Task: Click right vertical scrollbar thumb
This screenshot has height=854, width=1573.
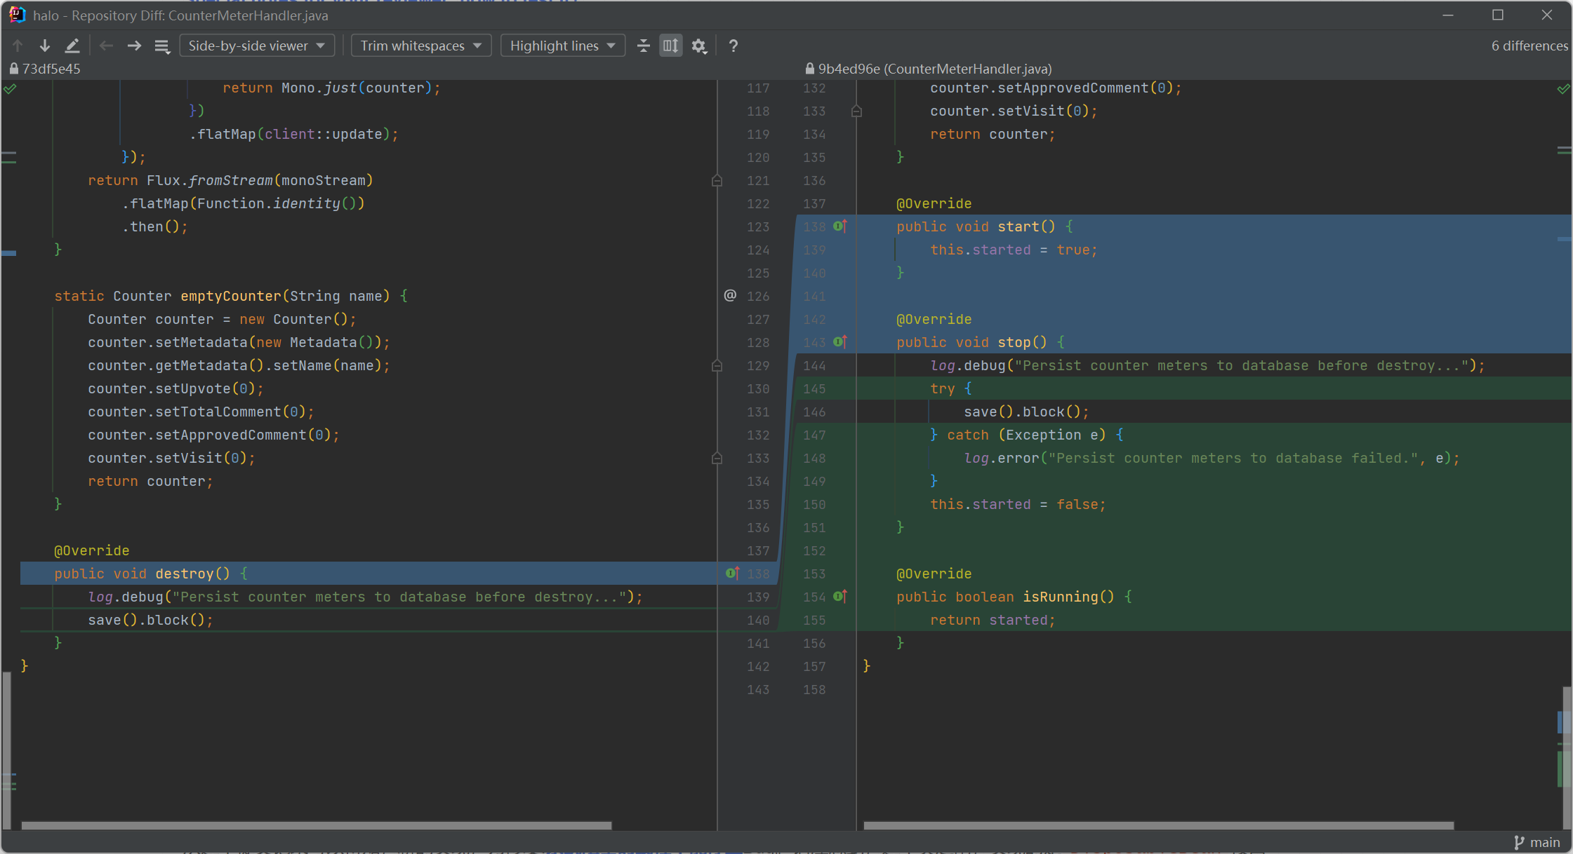Action: [1567, 757]
